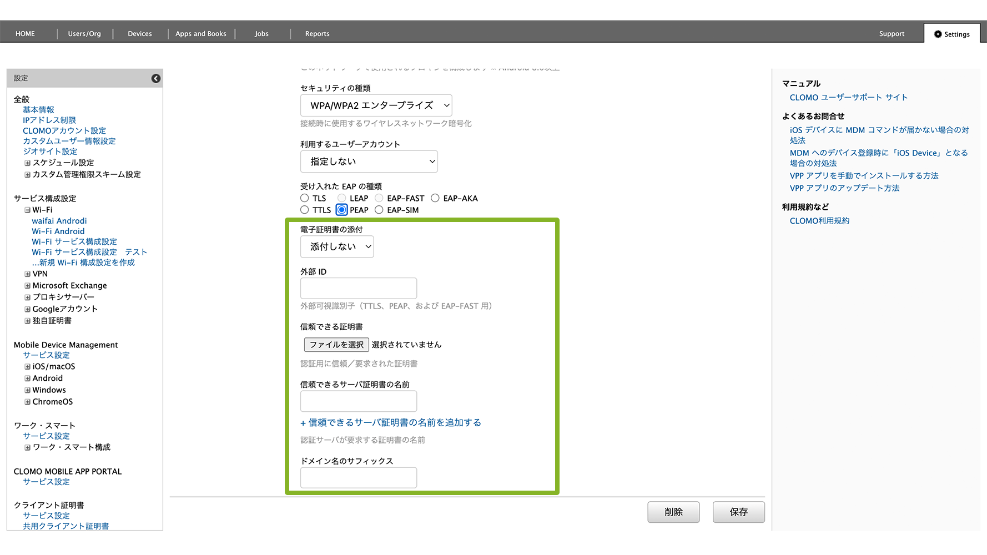The image size is (987, 555).
Task: Expand the スケジュール設定 plus icon
Action: (27, 163)
